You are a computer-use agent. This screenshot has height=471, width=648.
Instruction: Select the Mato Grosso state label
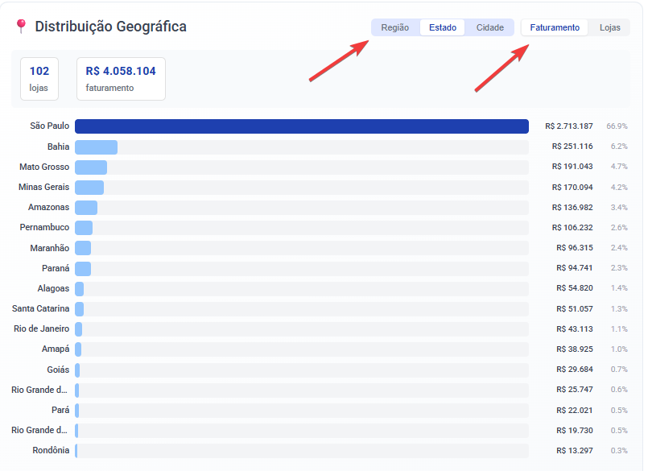(44, 167)
